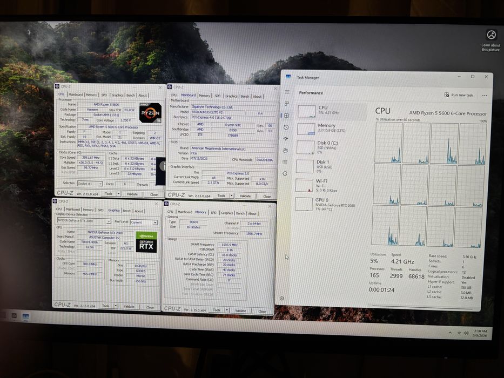This screenshot has width=504, height=378.
Task: Open the Users page in Task Manager
Action: 285,150
